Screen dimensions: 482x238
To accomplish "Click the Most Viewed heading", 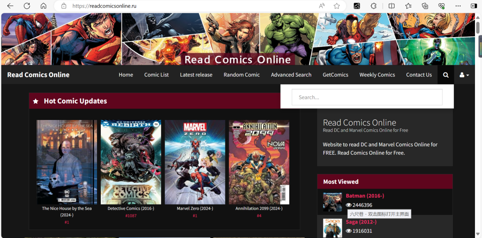I will (x=341, y=182).
